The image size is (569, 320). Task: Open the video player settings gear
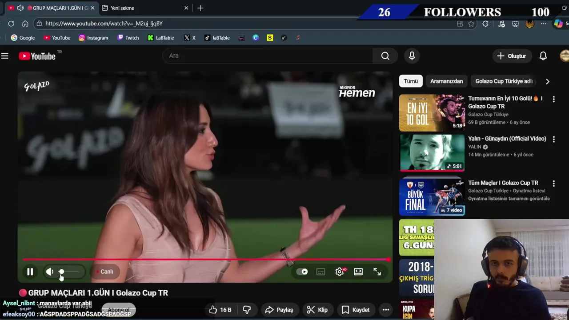pyautogui.click(x=340, y=272)
